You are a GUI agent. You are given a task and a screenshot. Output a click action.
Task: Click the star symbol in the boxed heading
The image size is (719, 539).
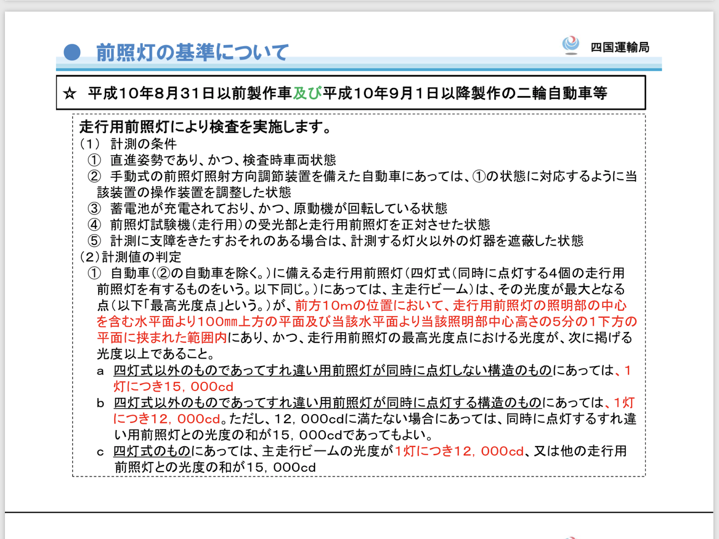[x=70, y=93]
